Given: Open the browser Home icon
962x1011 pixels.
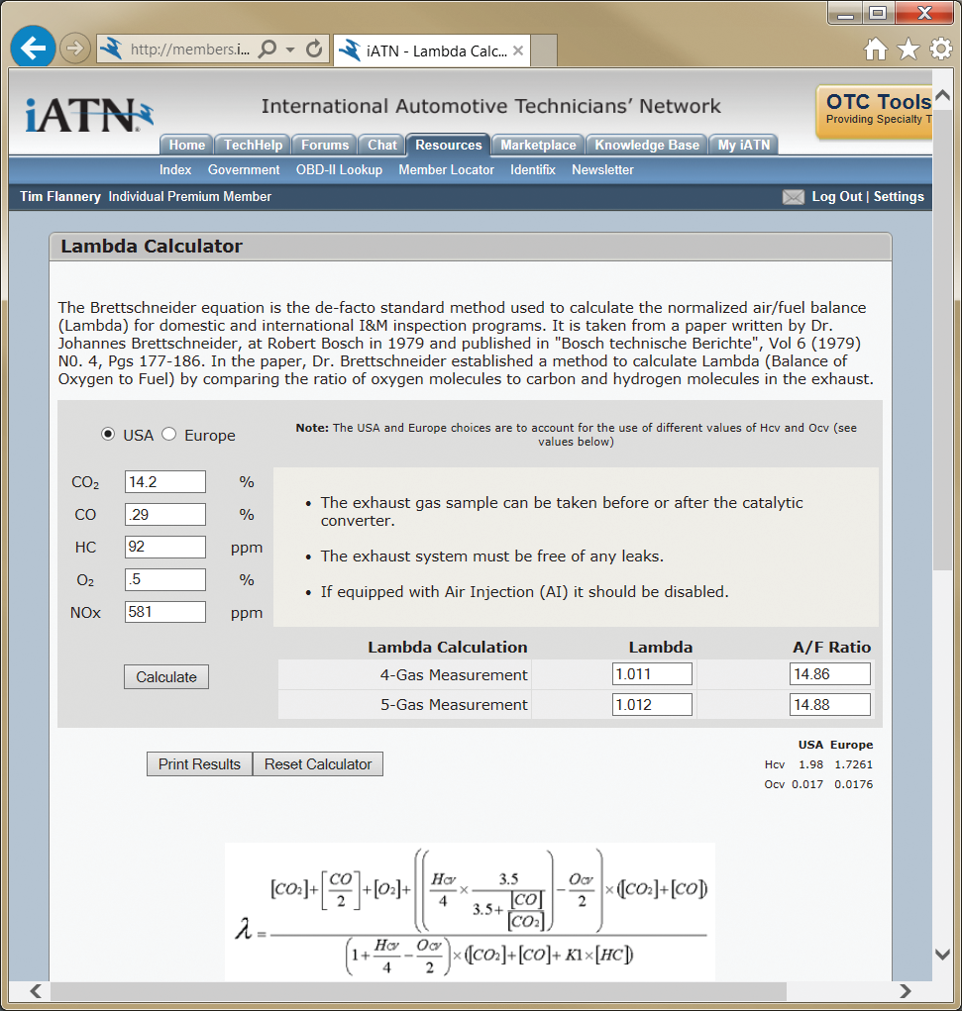Looking at the screenshot, I should coord(876,48).
